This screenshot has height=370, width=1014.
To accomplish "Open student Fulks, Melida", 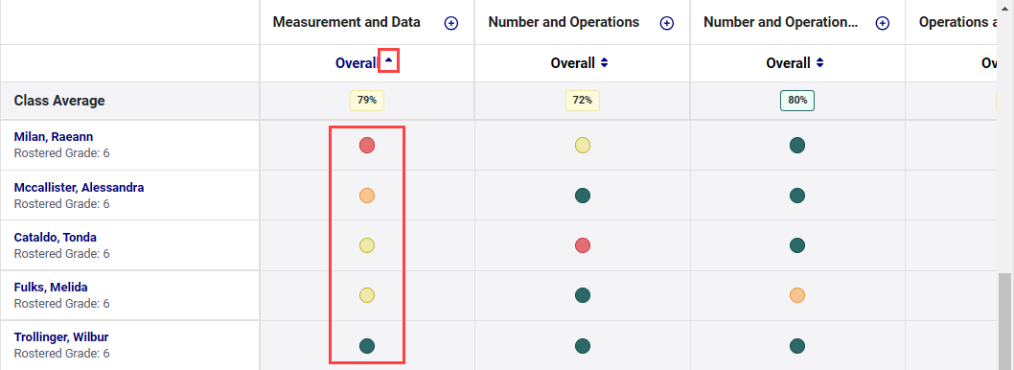I will tap(51, 288).
